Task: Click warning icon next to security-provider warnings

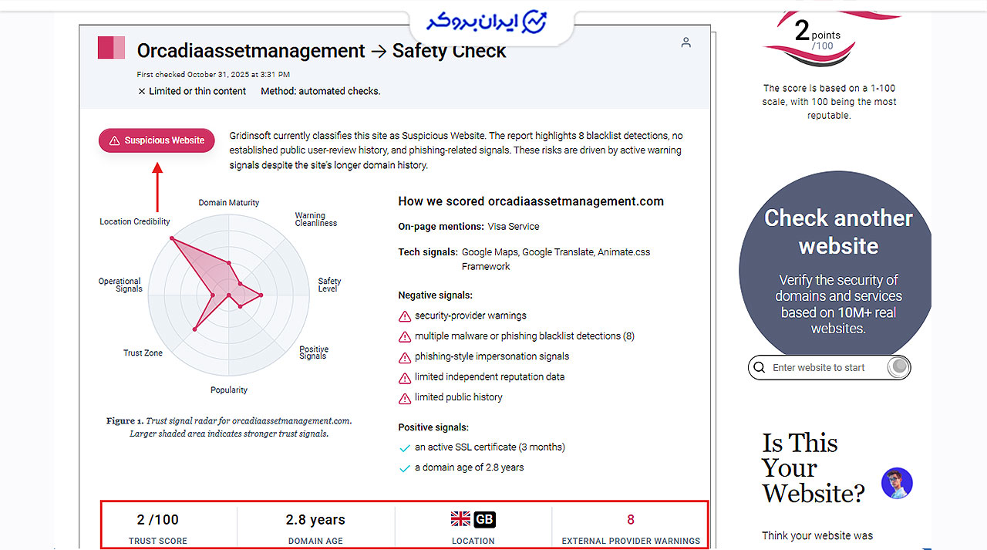Action: (405, 316)
